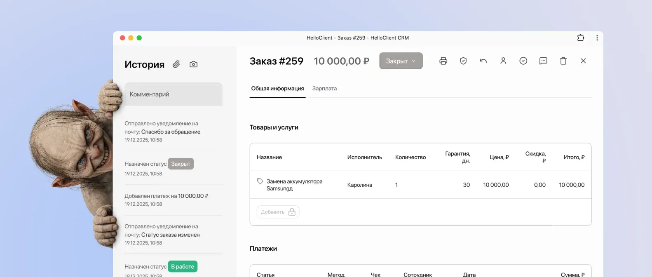This screenshot has height=277, width=652.
Task: Click the Метод column header
Action: click(x=336, y=275)
